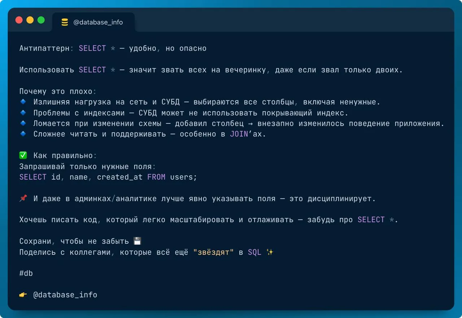The height and width of the screenshot is (318, 462).
Task: Click the phrase 'поведение приложения.'
Action: [x=396, y=124]
